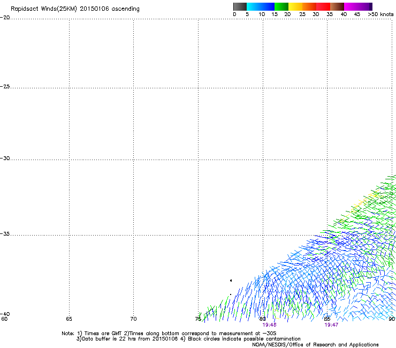This screenshot has height=348, width=396.
Task: Click the gray 0-5 knots color swatch
Action: tap(240, 6)
